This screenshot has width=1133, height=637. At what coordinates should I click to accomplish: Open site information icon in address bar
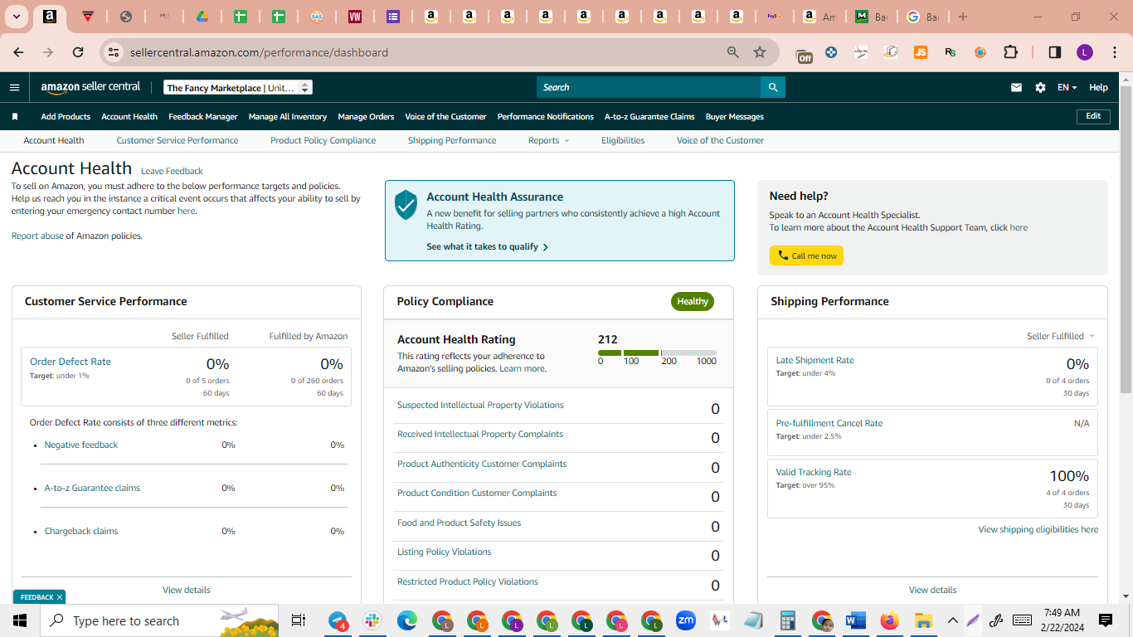coord(114,52)
